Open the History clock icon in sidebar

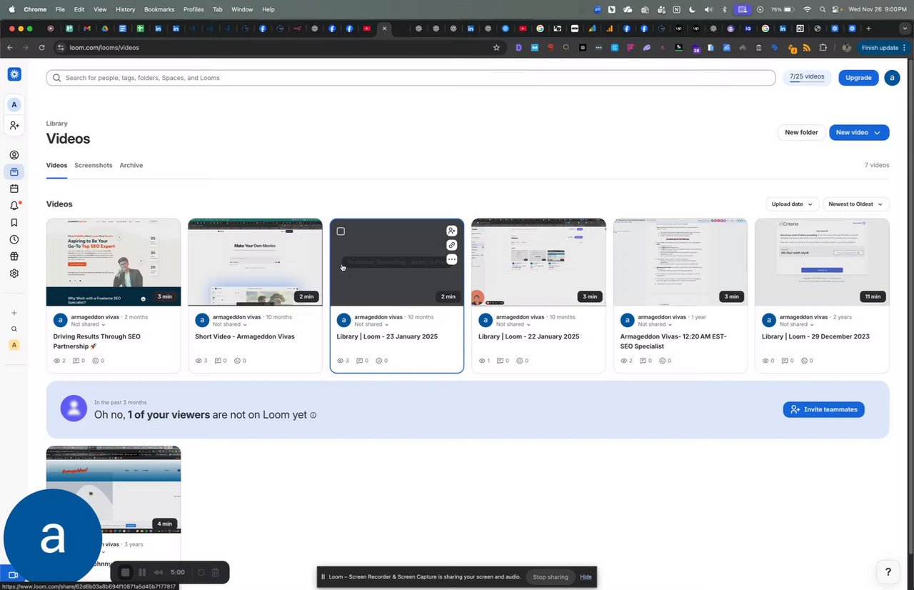pos(14,239)
